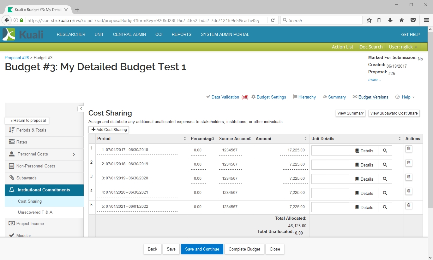Screen dimensions: 433x260
Task: Go to browser home page icon
Action: coord(402,20)
